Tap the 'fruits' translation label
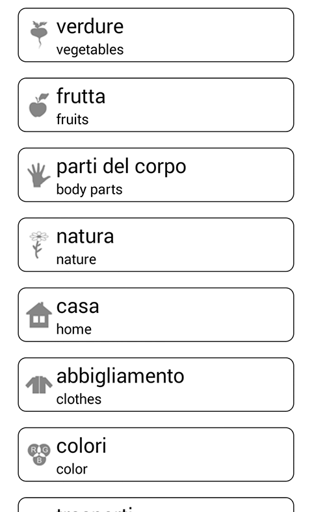The height and width of the screenshot is (512, 312). [x=72, y=120]
